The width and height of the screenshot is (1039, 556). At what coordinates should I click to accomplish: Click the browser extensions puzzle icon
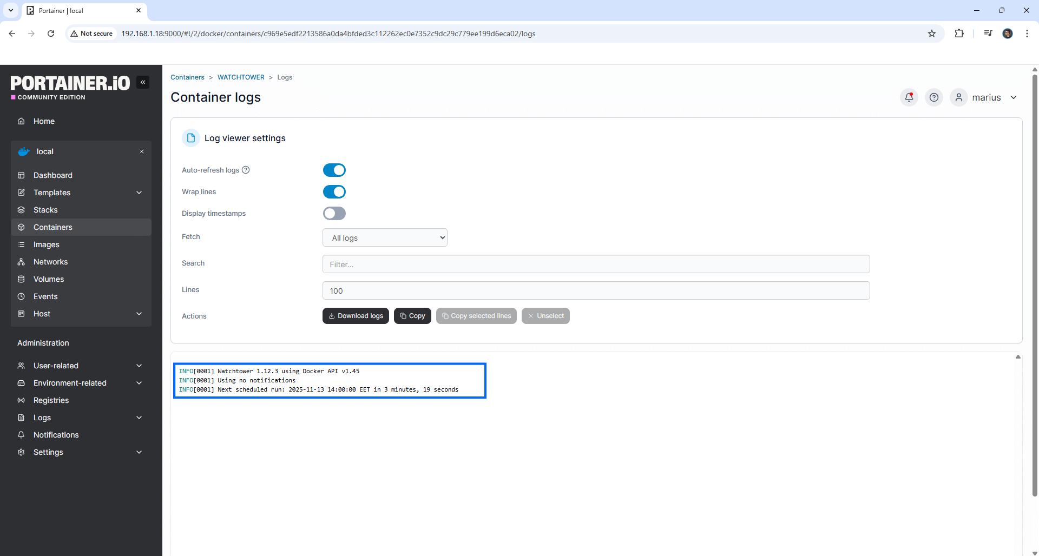[959, 34]
